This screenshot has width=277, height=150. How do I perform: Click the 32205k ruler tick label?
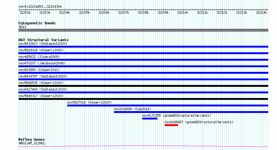84,13
